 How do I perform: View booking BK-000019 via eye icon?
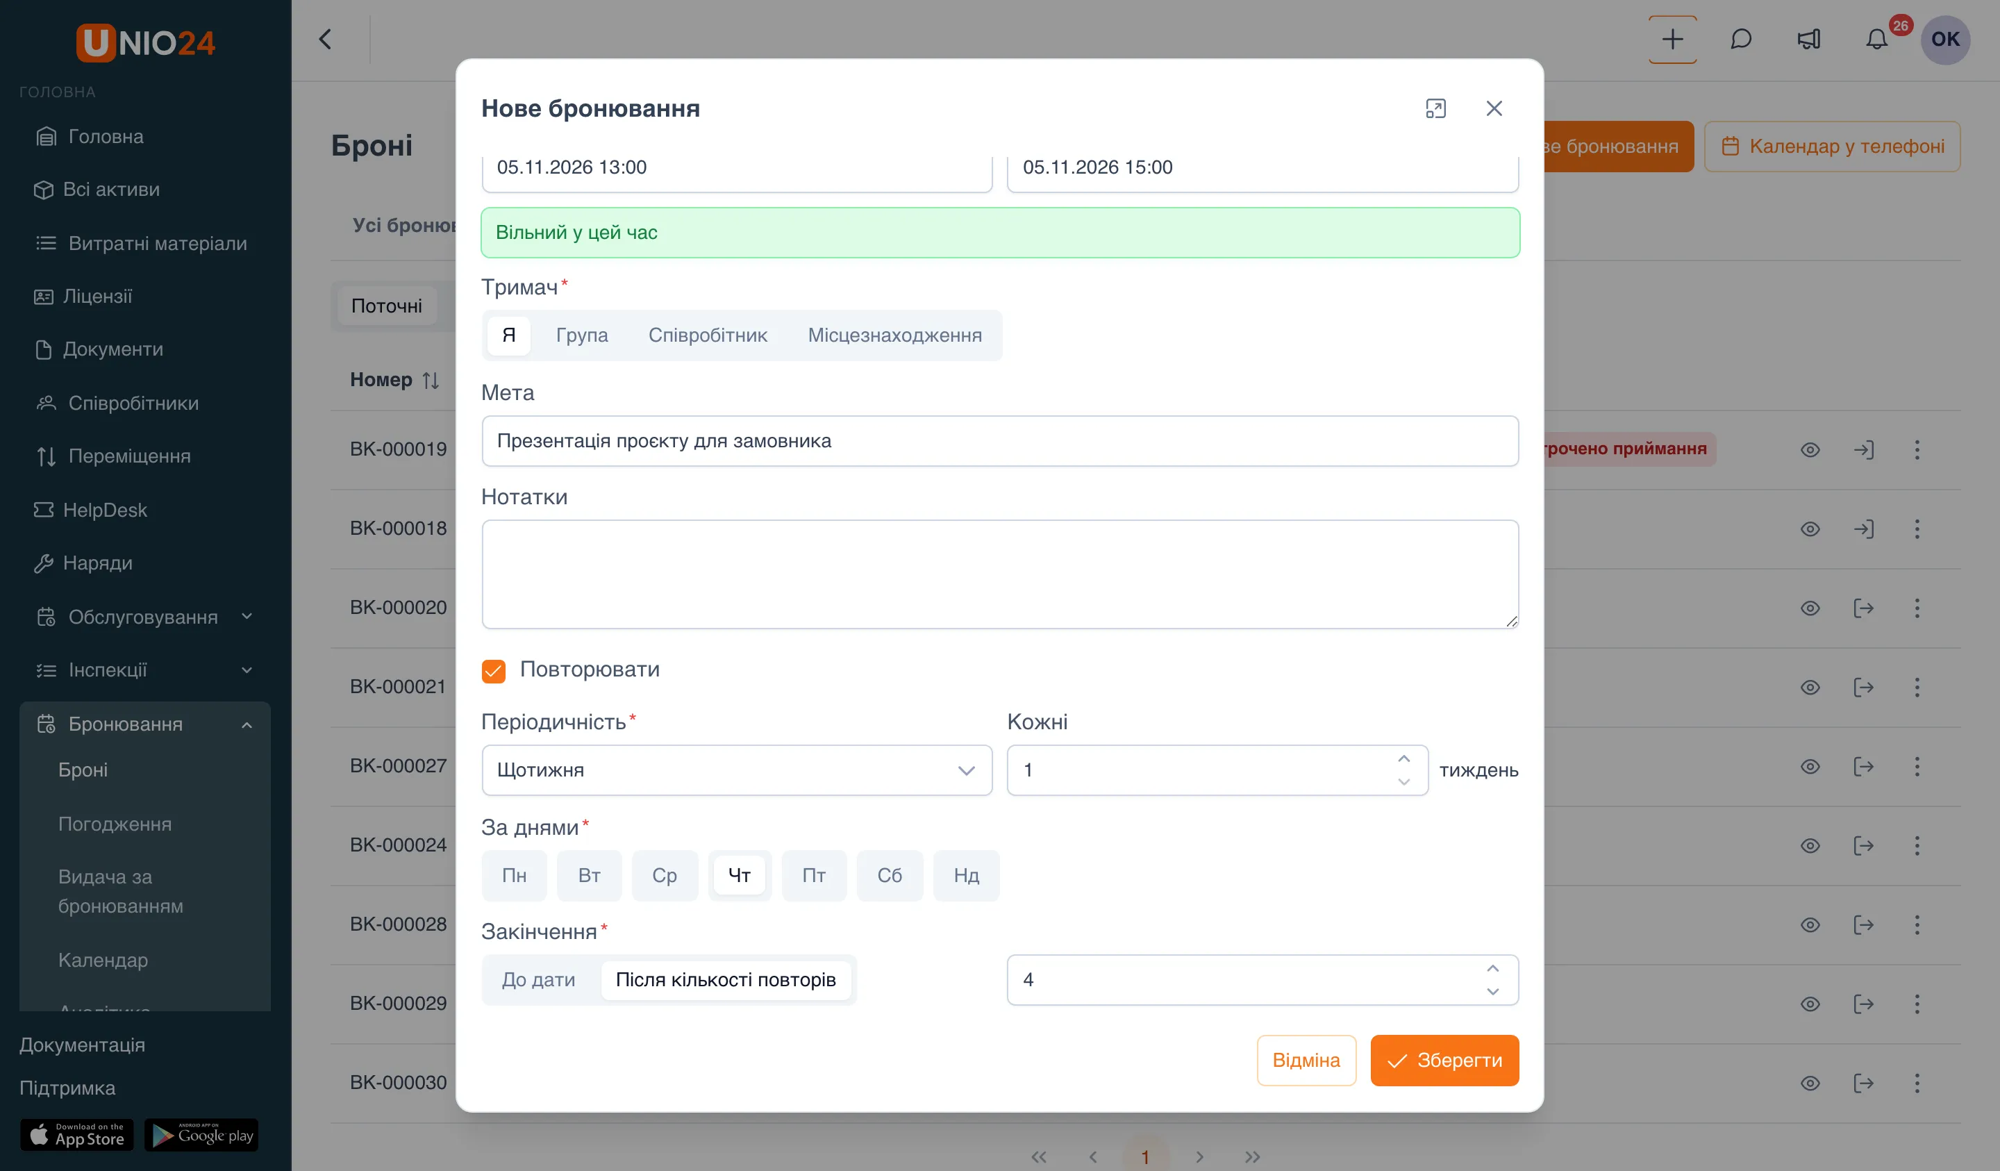[x=1810, y=449]
